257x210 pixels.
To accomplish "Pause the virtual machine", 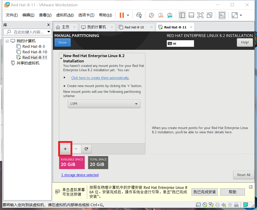I will click(x=122, y=15).
